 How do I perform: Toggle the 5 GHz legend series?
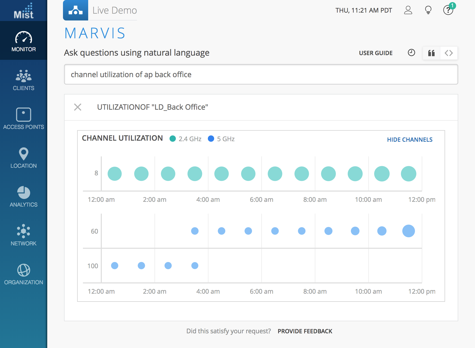coord(221,139)
